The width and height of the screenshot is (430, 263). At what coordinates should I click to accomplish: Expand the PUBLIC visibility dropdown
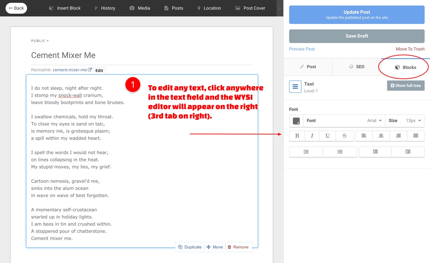[x=40, y=41]
